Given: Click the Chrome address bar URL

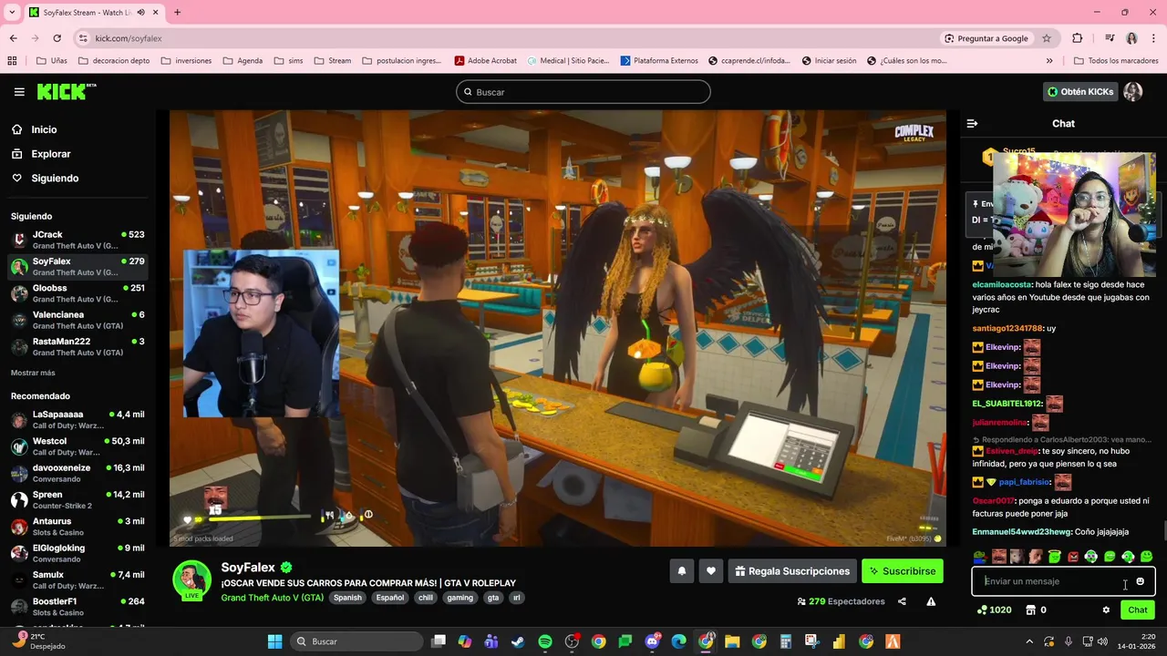Looking at the screenshot, I should [x=129, y=38].
